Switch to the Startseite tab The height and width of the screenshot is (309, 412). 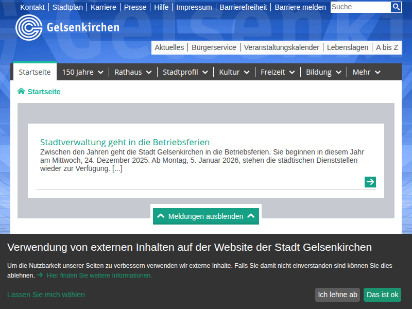pos(35,72)
